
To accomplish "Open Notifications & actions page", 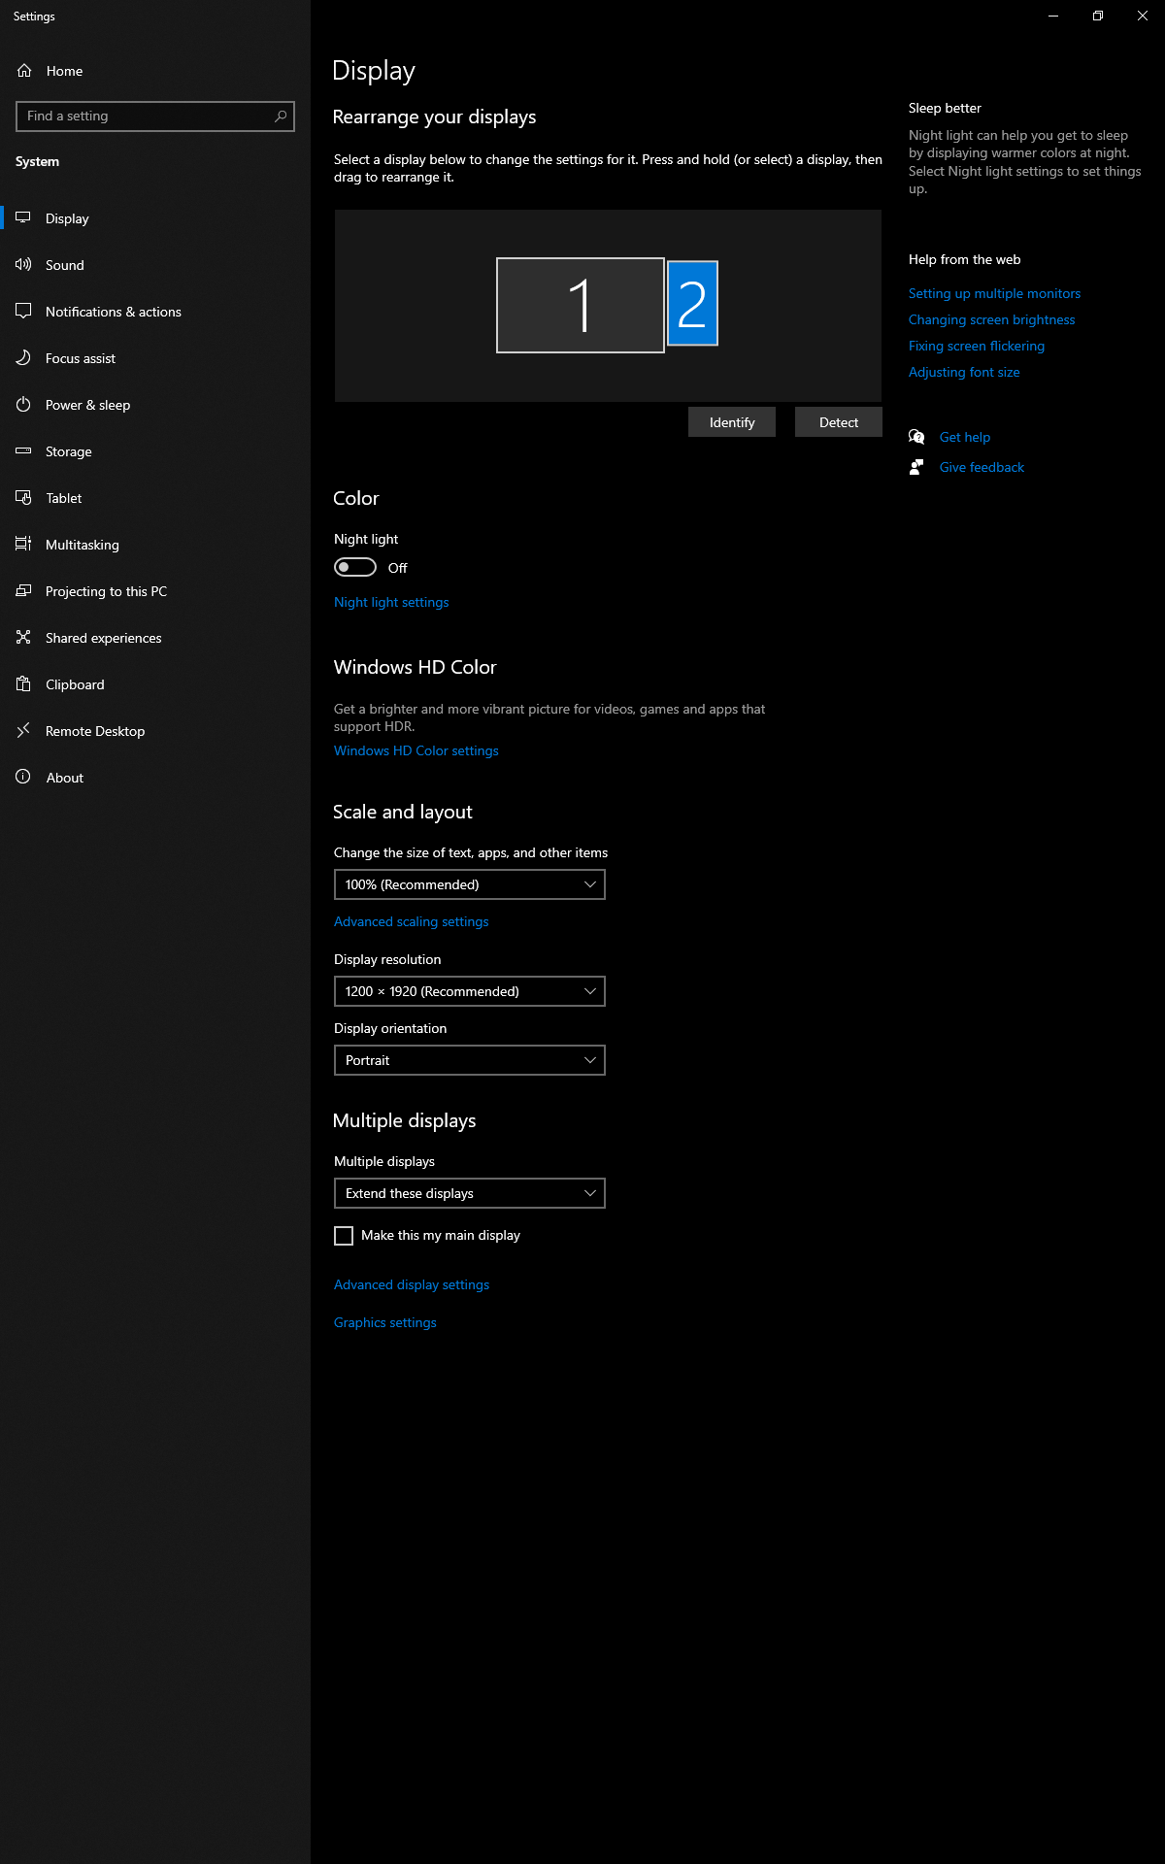I will click(155, 312).
